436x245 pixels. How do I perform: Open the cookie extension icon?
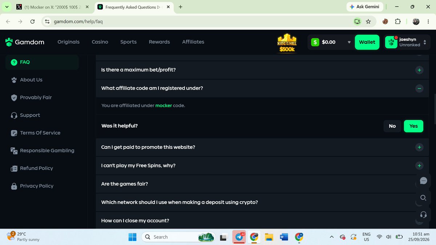(385, 21)
